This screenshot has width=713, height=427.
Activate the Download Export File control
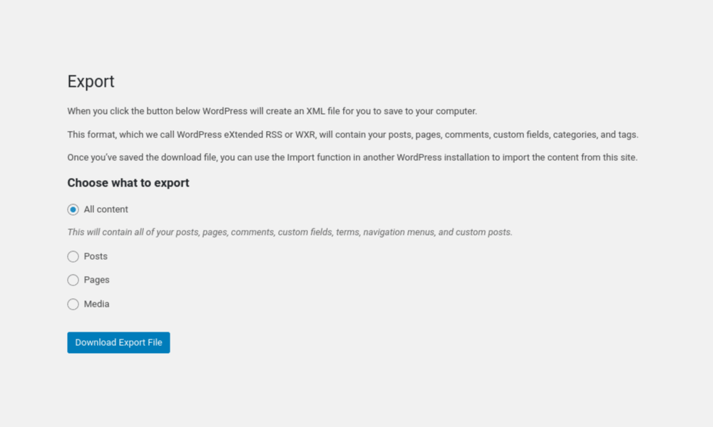(118, 342)
